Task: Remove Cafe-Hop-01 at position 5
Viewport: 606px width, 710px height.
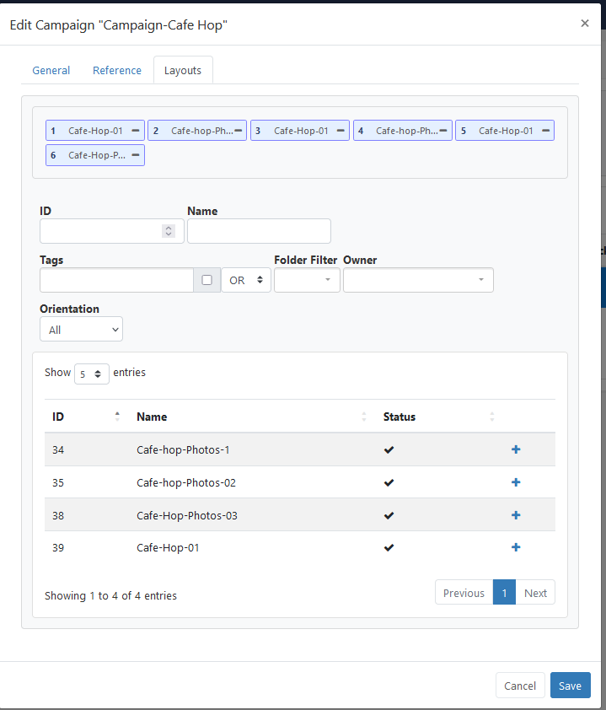Action: click(546, 131)
